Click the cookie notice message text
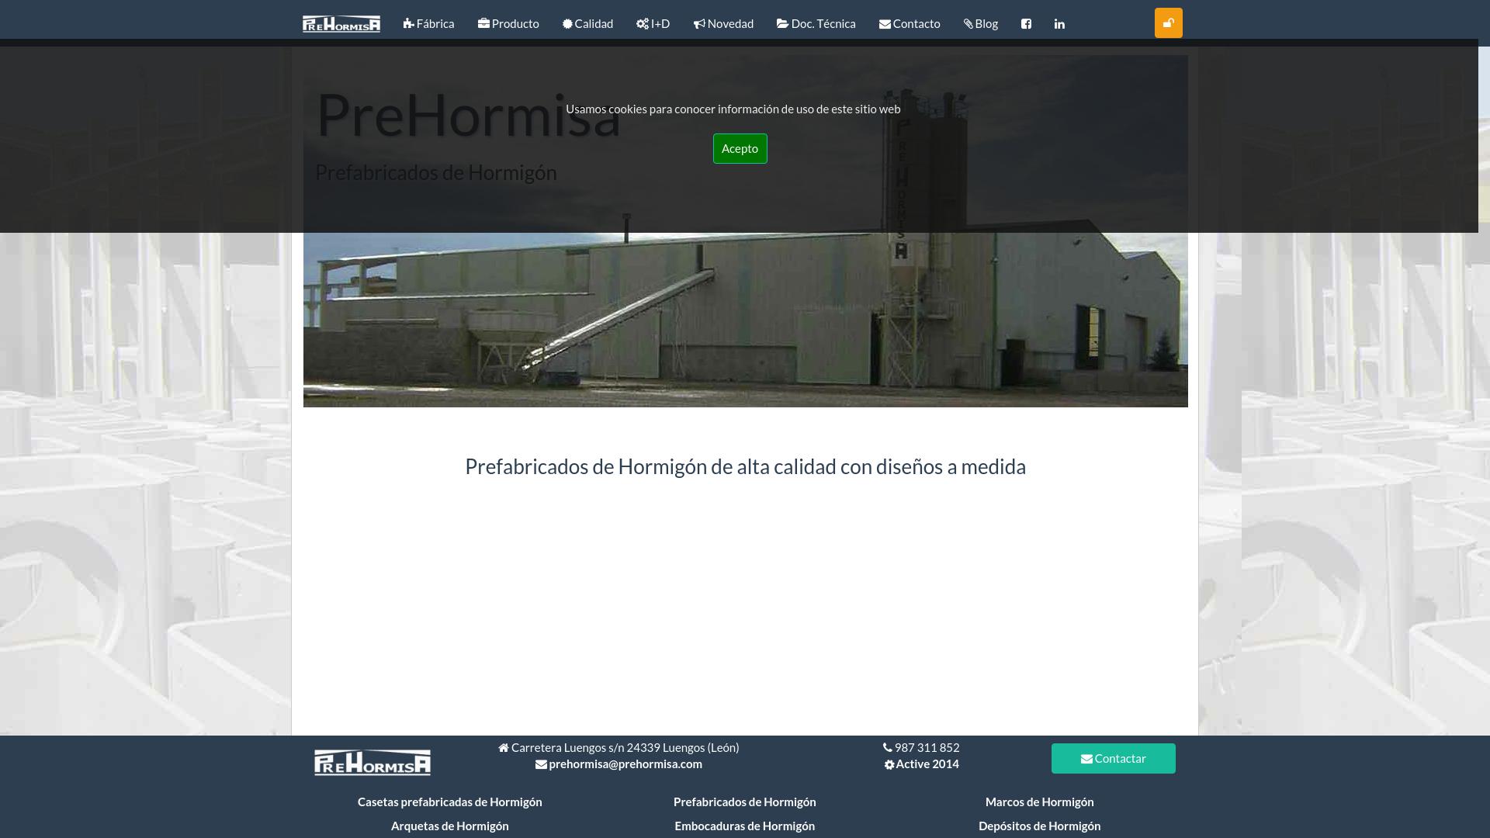The image size is (1490, 838). click(733, 109)
